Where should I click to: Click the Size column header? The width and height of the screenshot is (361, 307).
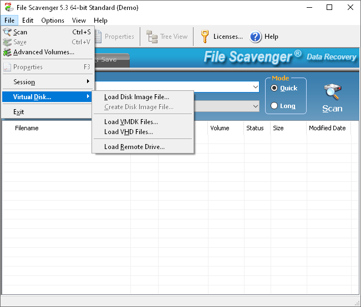click(278, 128)
